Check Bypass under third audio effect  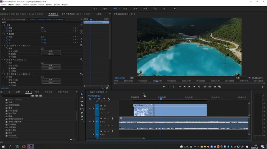point(42,49)
